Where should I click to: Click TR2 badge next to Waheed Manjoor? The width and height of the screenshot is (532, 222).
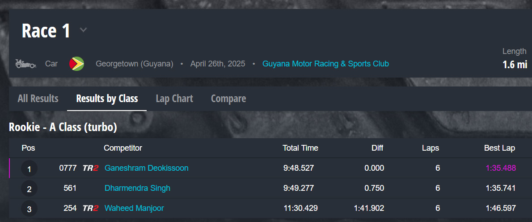coord(90,208)
